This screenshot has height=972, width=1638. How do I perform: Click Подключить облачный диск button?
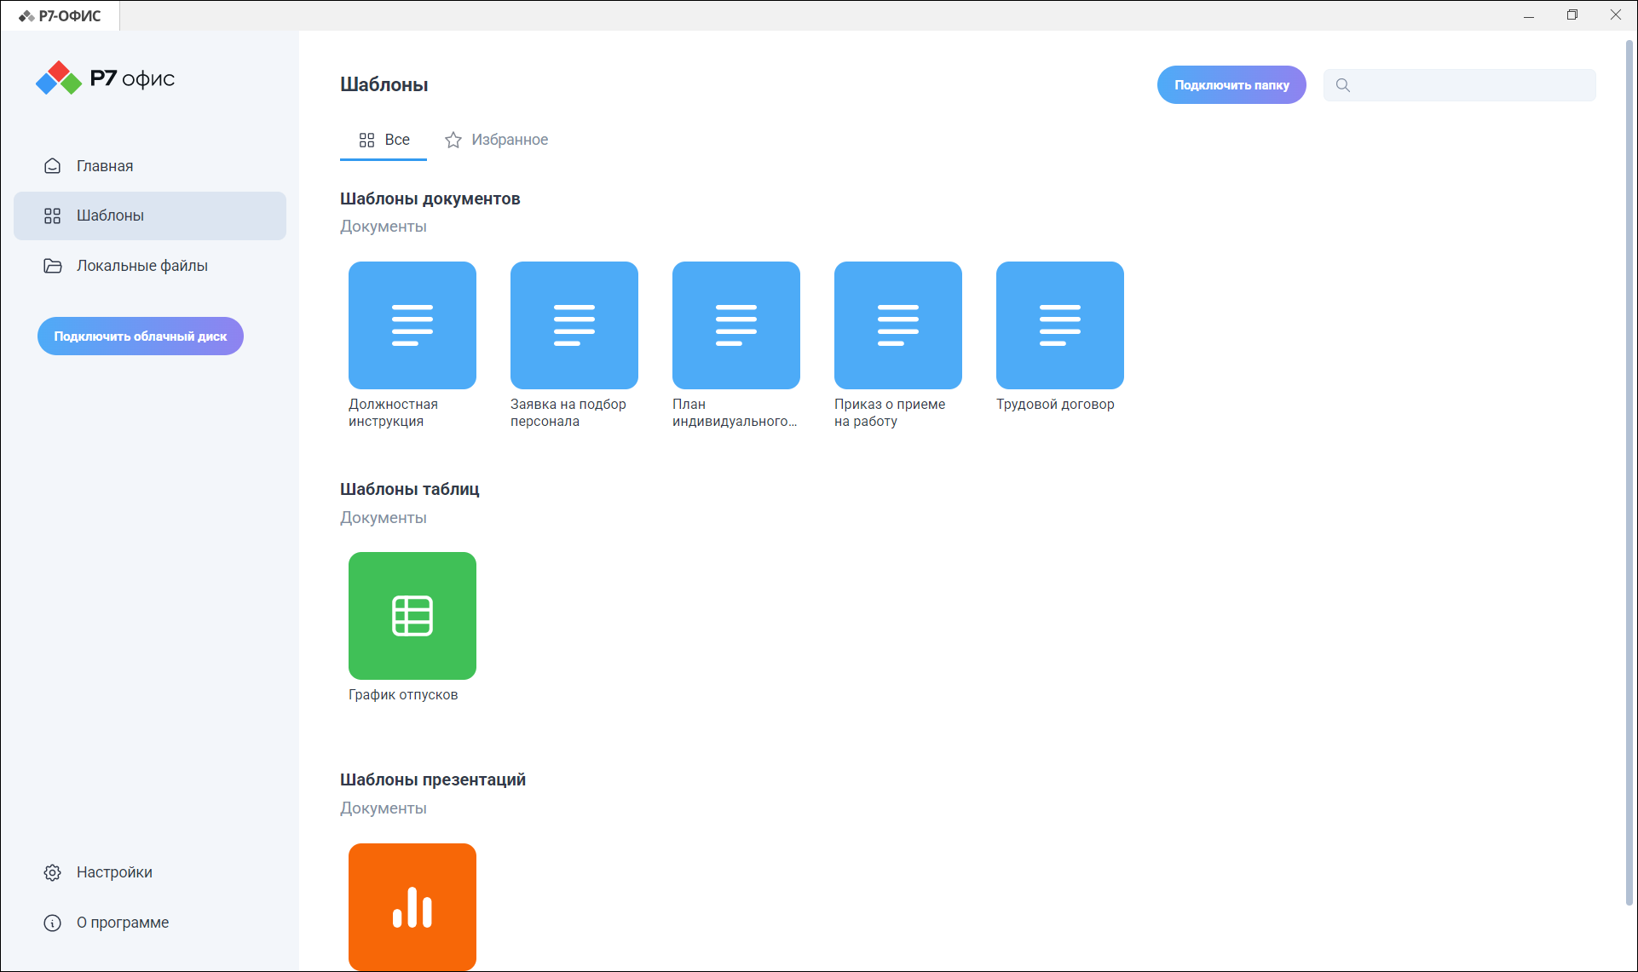[x=141, y=336]
